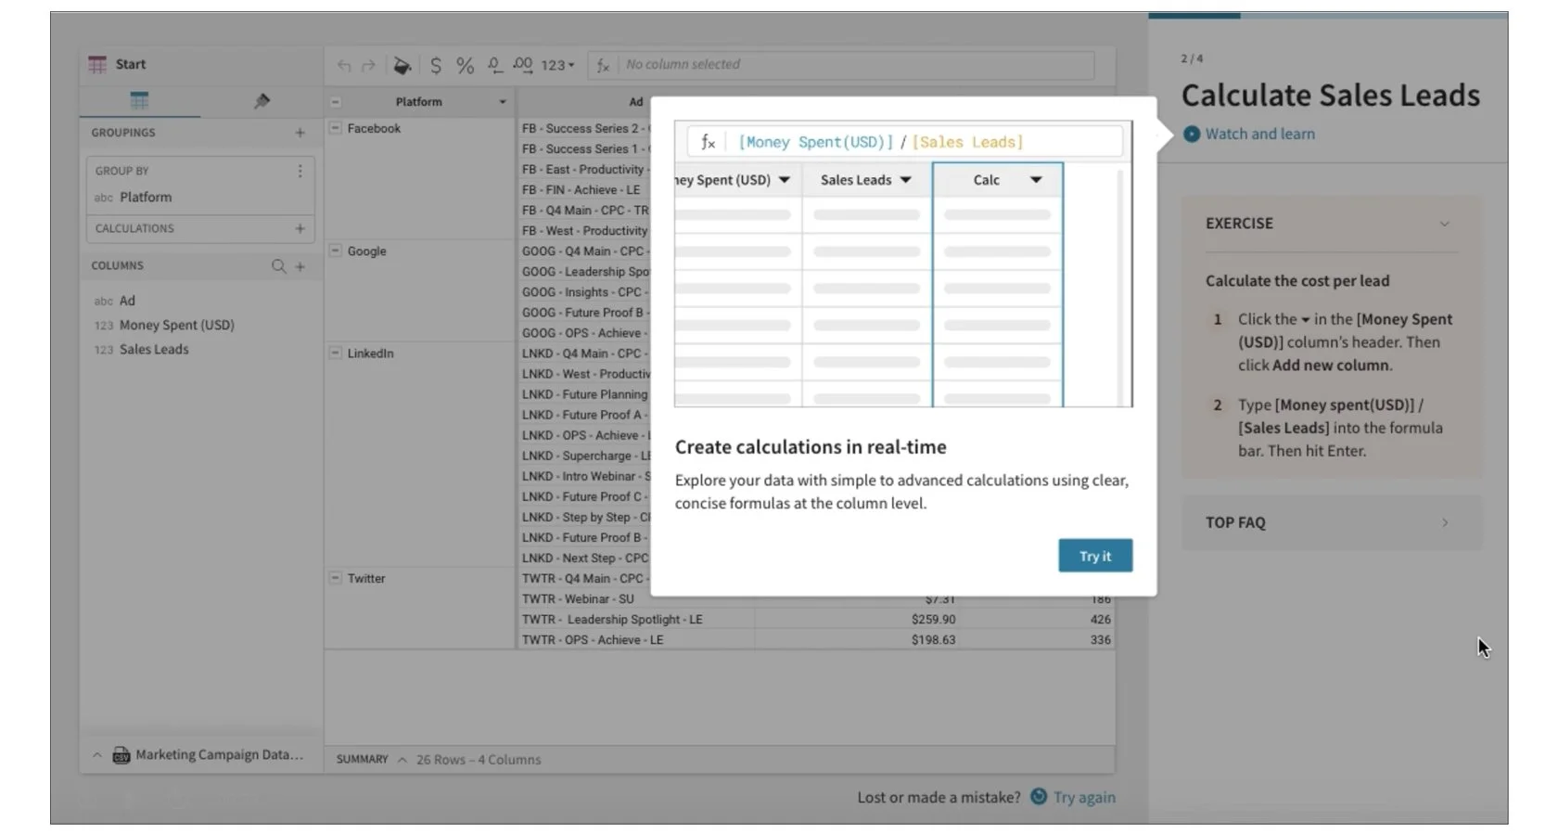Collapse all groups using the Platform header toggle
The image size is (1558, 835).
coord(336,102)
